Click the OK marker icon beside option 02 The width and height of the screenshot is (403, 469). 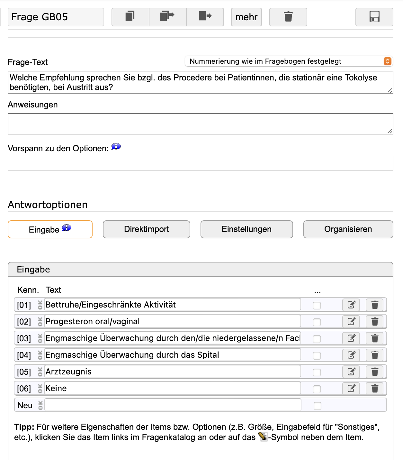[40, 322]
